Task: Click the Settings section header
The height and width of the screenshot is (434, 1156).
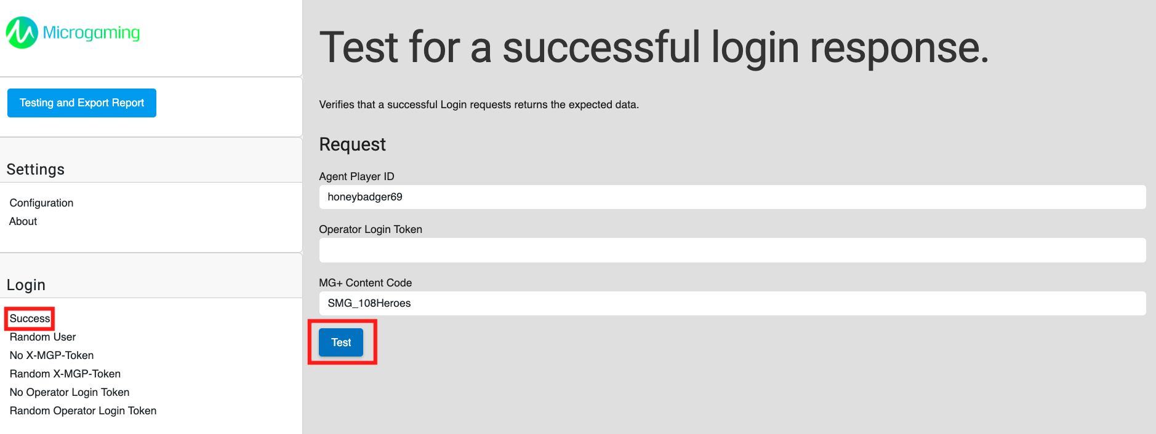Action: click(36, 170)
